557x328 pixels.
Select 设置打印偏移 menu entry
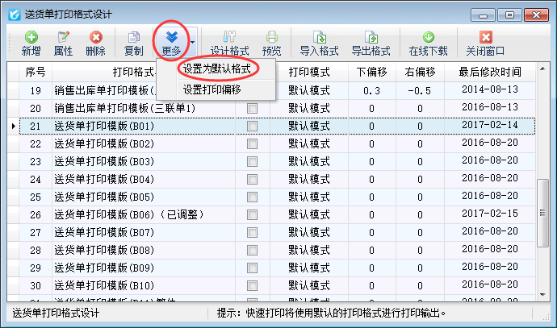click(212, 89)
